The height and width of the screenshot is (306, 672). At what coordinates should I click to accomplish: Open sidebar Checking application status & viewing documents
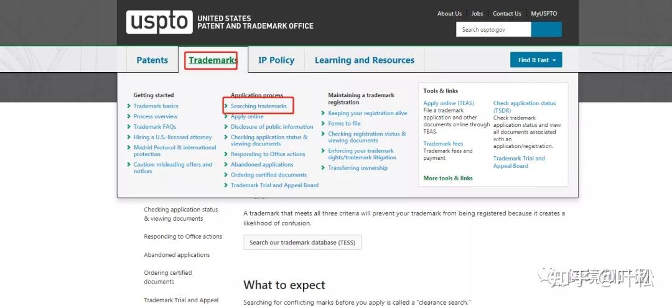(x=181, y=214)
